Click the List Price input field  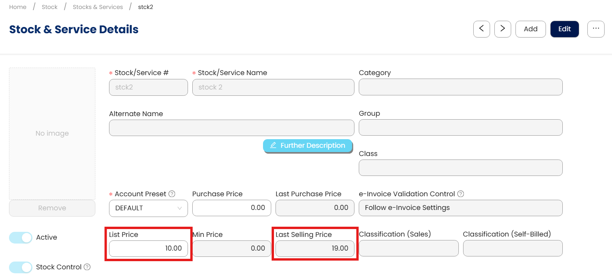pos(149,248)
